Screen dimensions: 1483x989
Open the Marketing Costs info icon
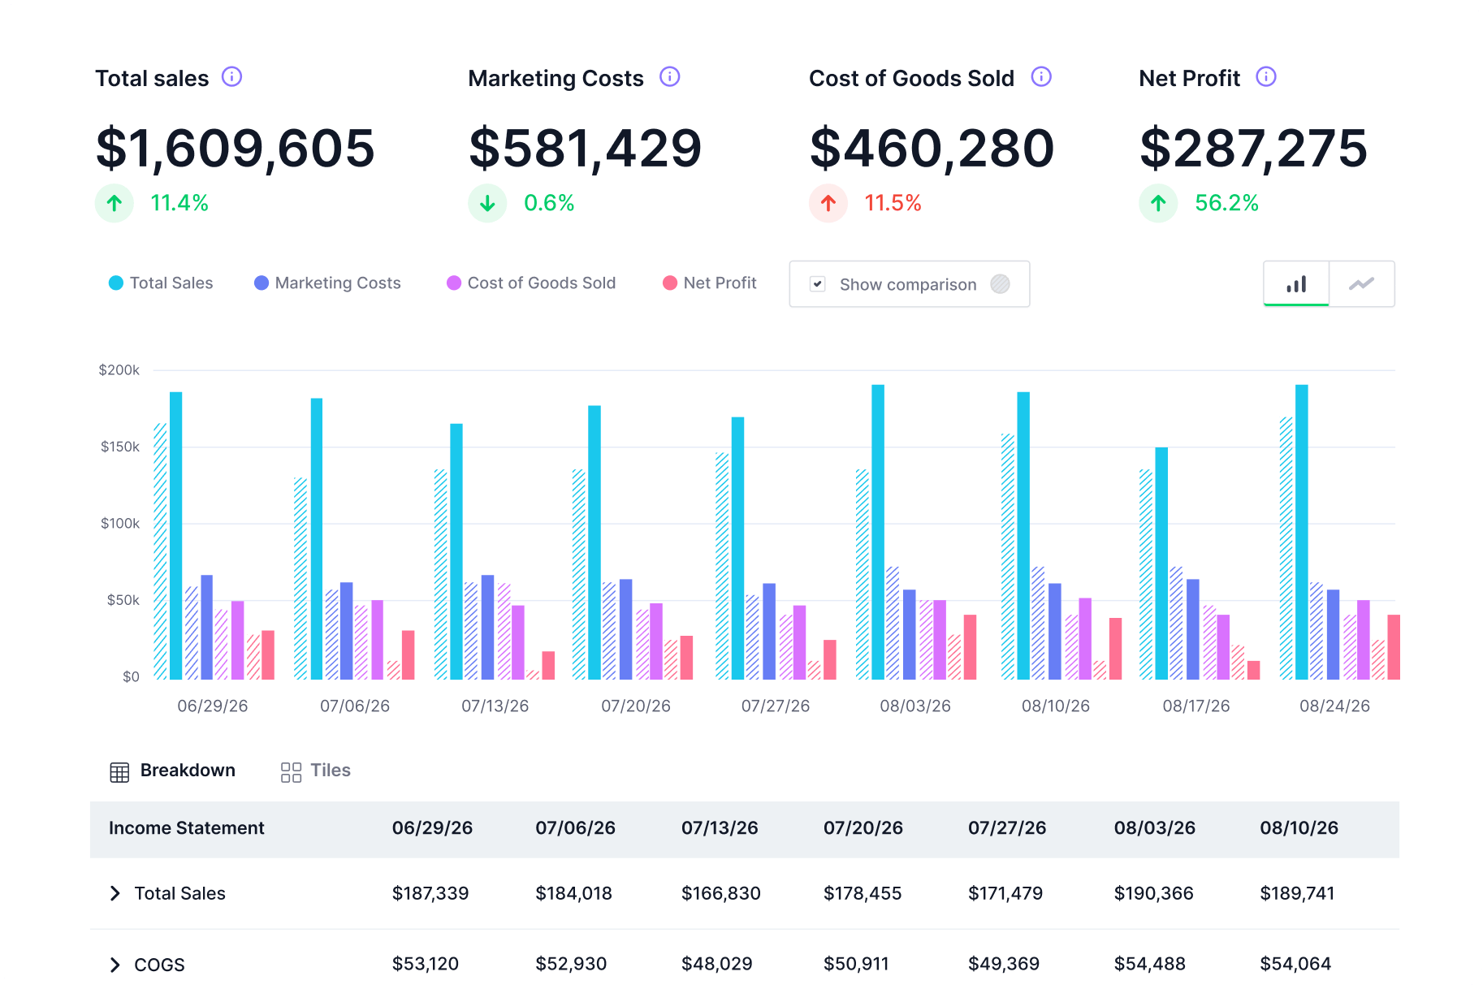(x=669, y=77)
